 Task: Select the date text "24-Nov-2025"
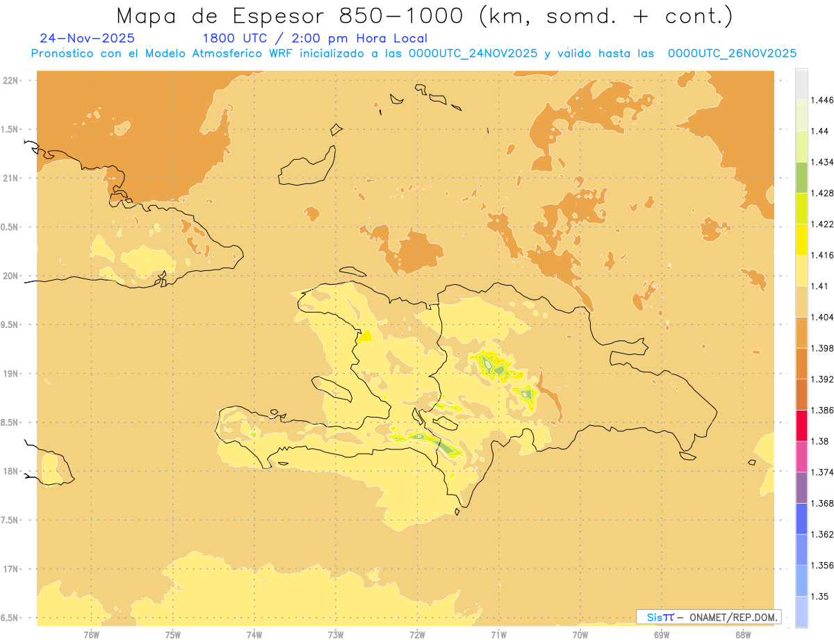click(88, 39)
